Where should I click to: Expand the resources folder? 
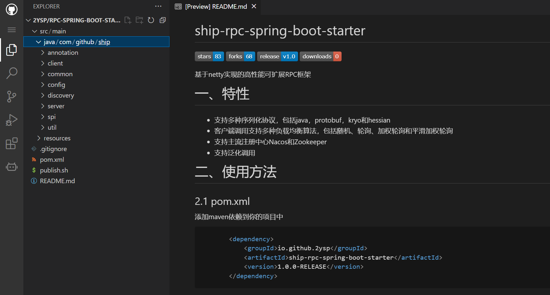pyautogui.click(x=39, y=138)
